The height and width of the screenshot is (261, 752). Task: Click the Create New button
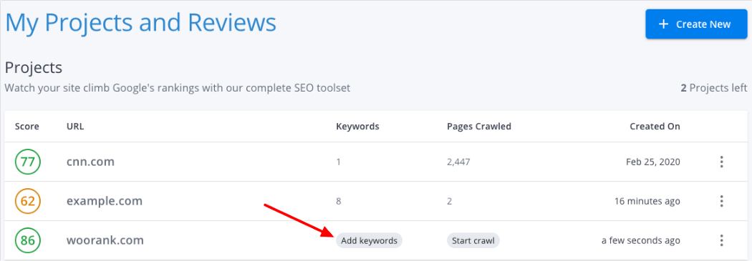(696, 24)
